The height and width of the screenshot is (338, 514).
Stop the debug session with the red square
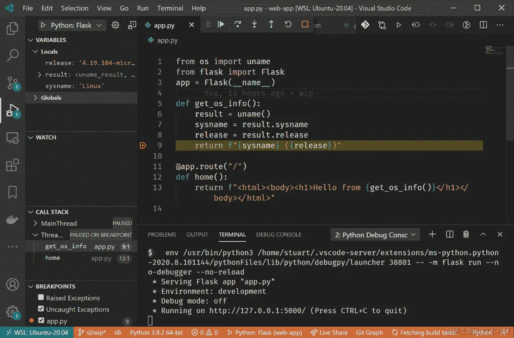[305, 24]
